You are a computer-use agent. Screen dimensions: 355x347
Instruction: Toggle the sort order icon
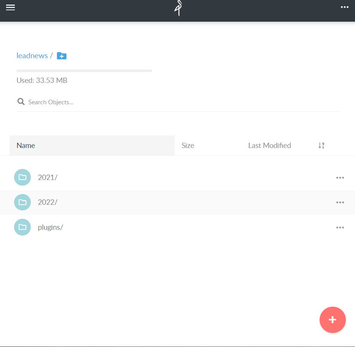[x=322, y=146]
